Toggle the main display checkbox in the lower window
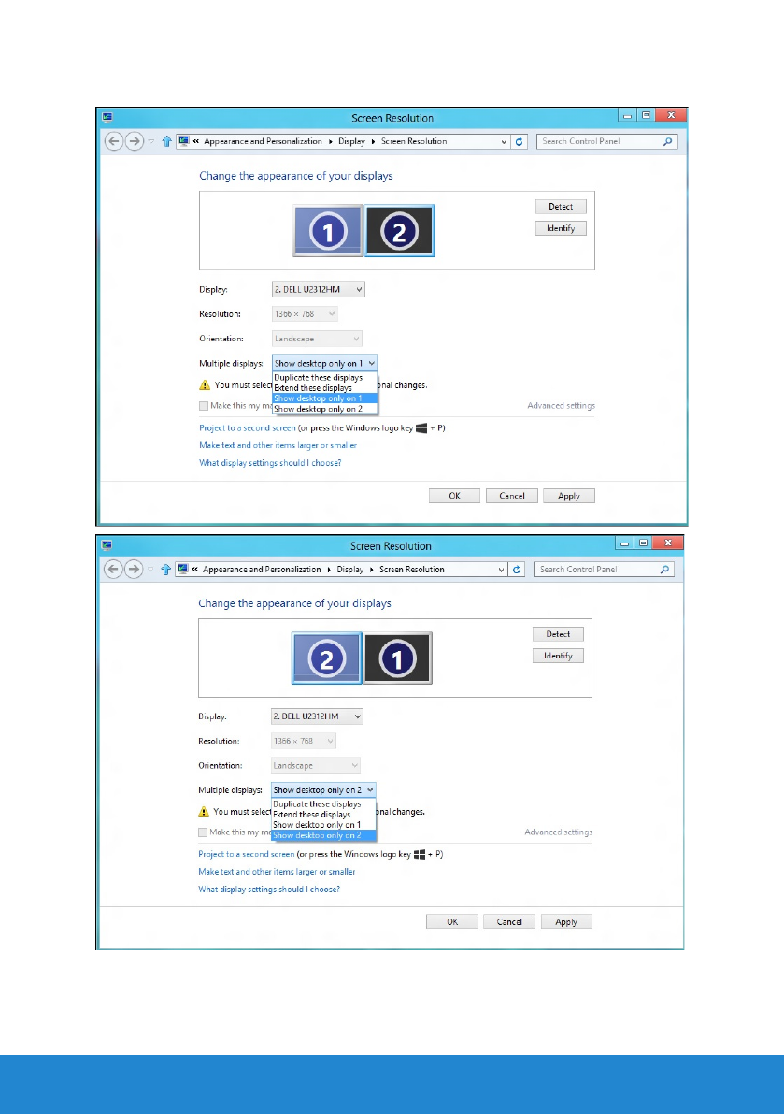This screenshot has width=784, height=1114. point(203,832)
